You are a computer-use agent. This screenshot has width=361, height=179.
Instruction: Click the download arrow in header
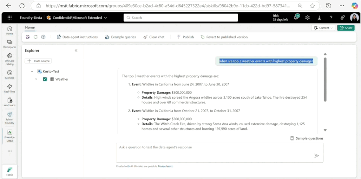pos(319,18)
